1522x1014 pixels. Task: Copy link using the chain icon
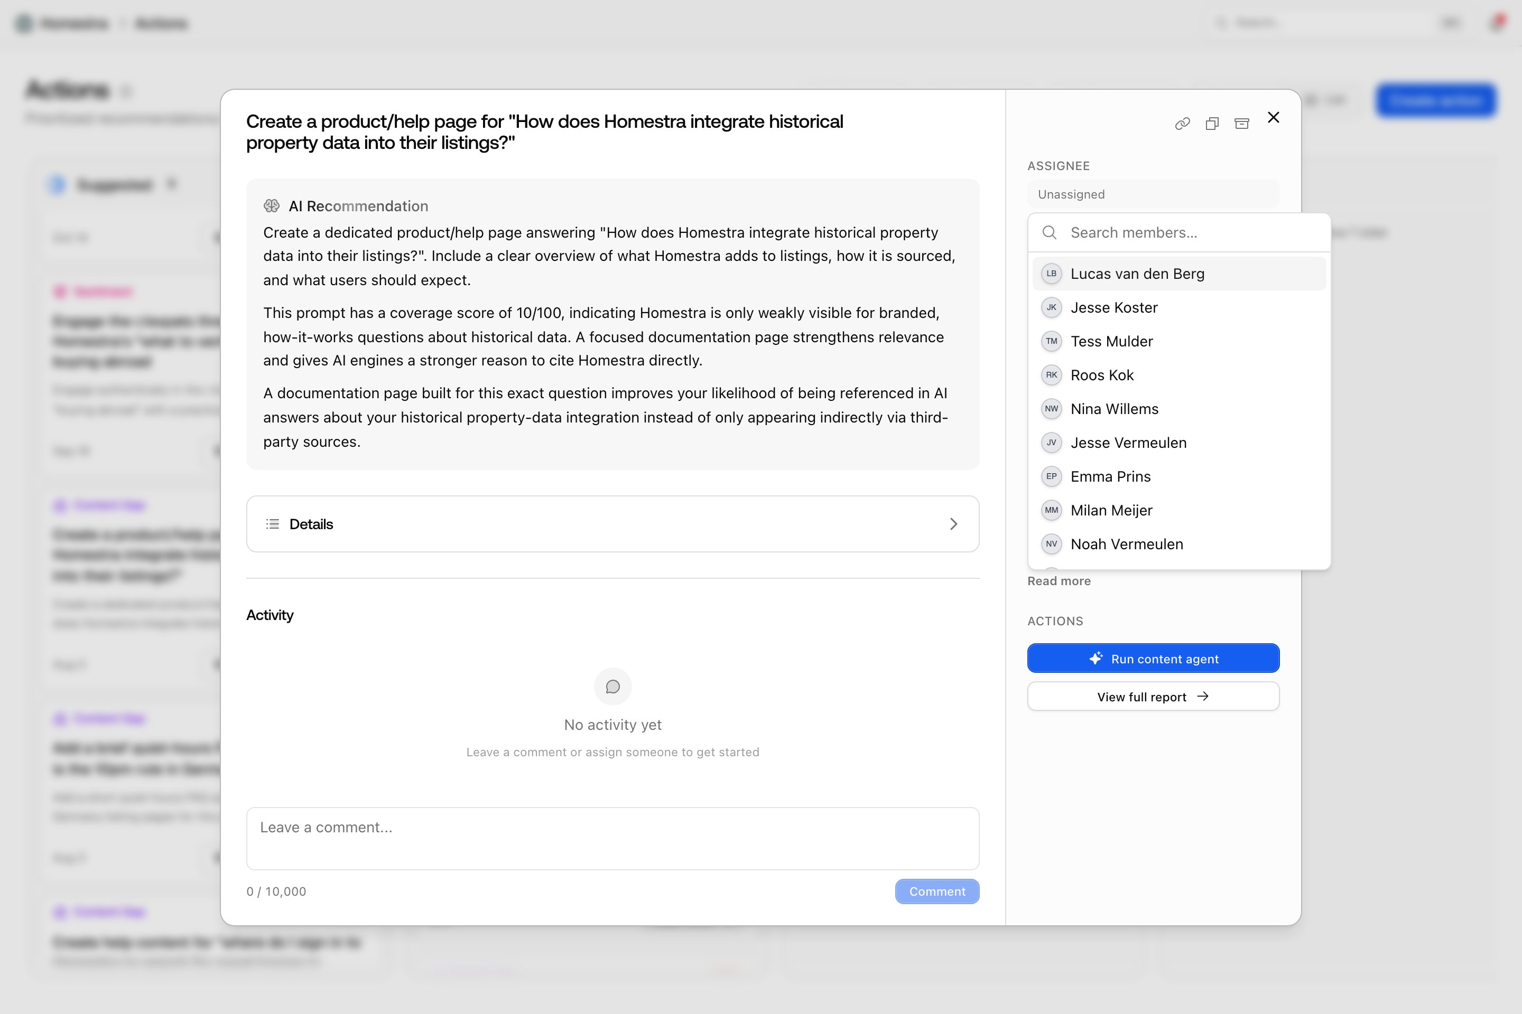(1182, 124)
